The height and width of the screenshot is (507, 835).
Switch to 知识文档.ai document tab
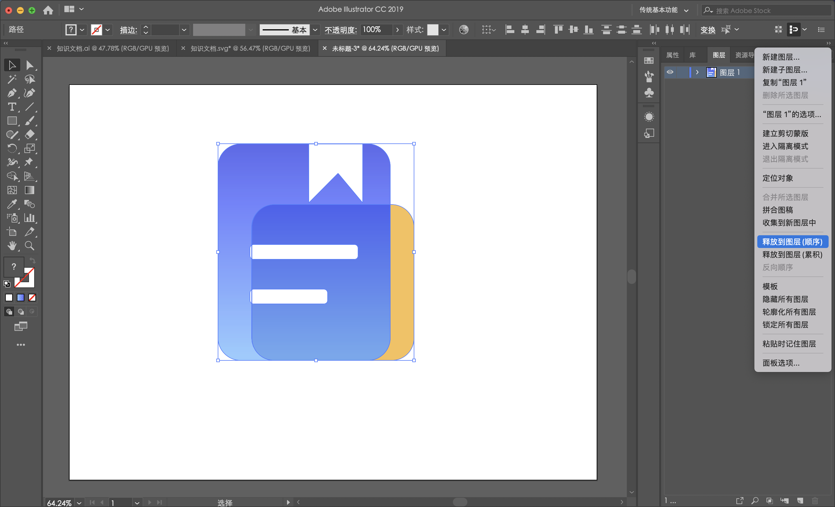[x=113, y=48]
